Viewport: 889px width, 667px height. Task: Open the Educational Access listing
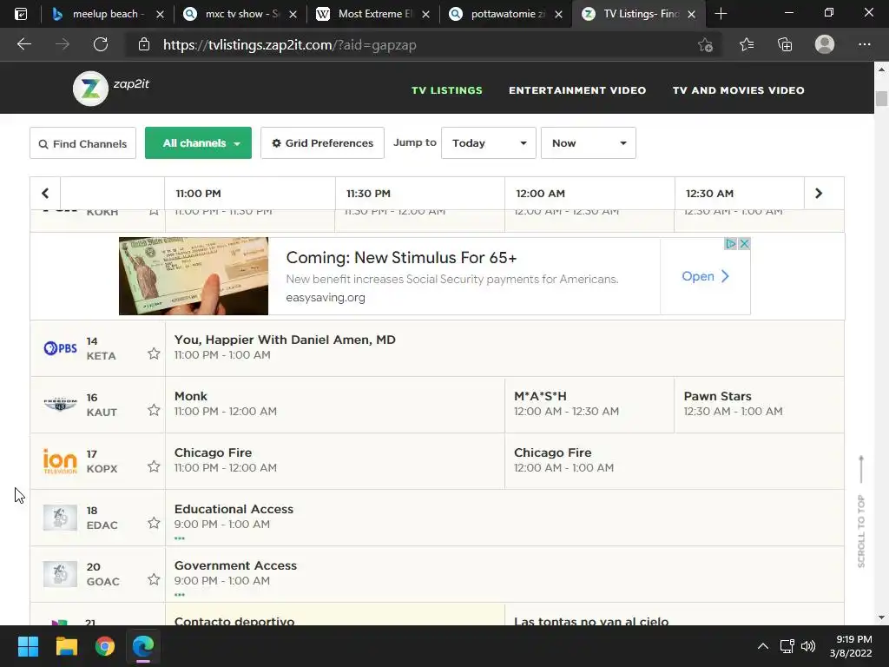(504, 518)
